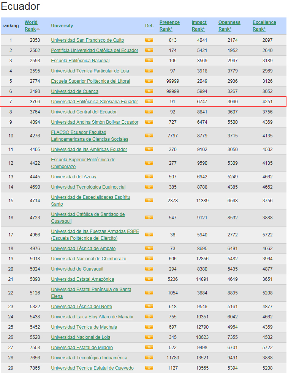Image resolution: width=299 pixels, height=373 pixels.
Task: Open Universidad Técnica de Ambato link
Action: pyautogui.click(x=83, y=248)
